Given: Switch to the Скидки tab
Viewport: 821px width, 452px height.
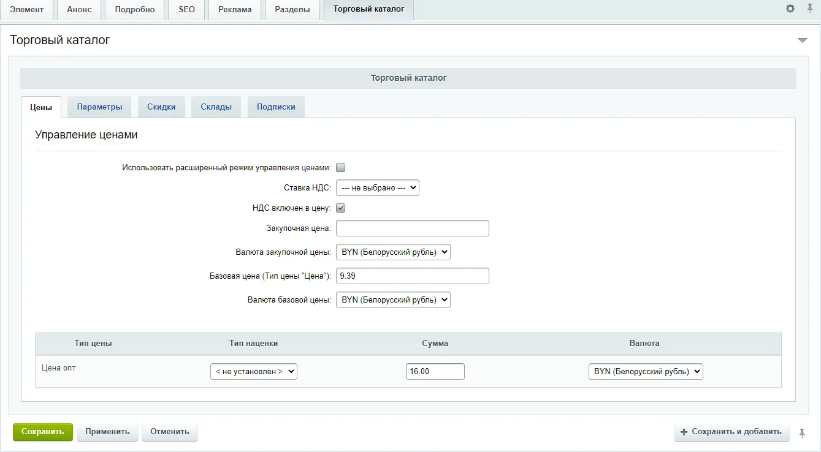Looking at the screenshot, I should tap(161, 107).
